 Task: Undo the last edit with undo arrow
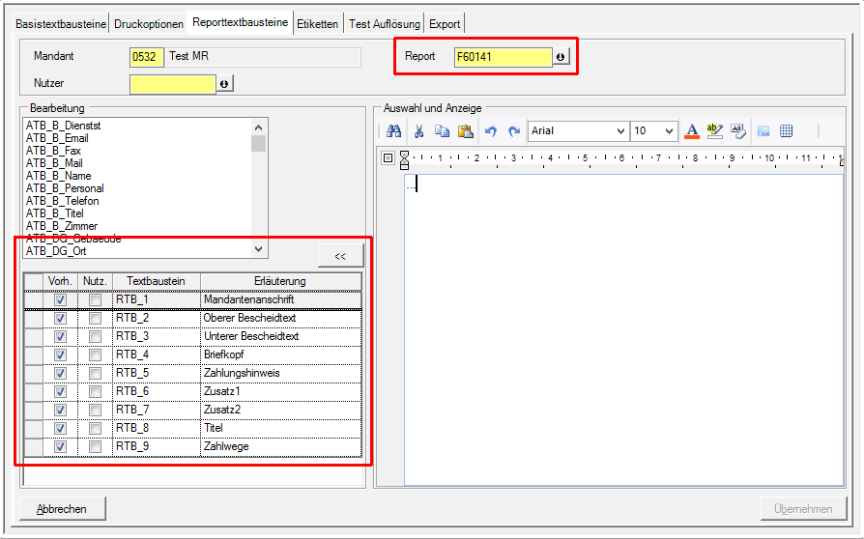pyautogui.click(x=491, y=131)
